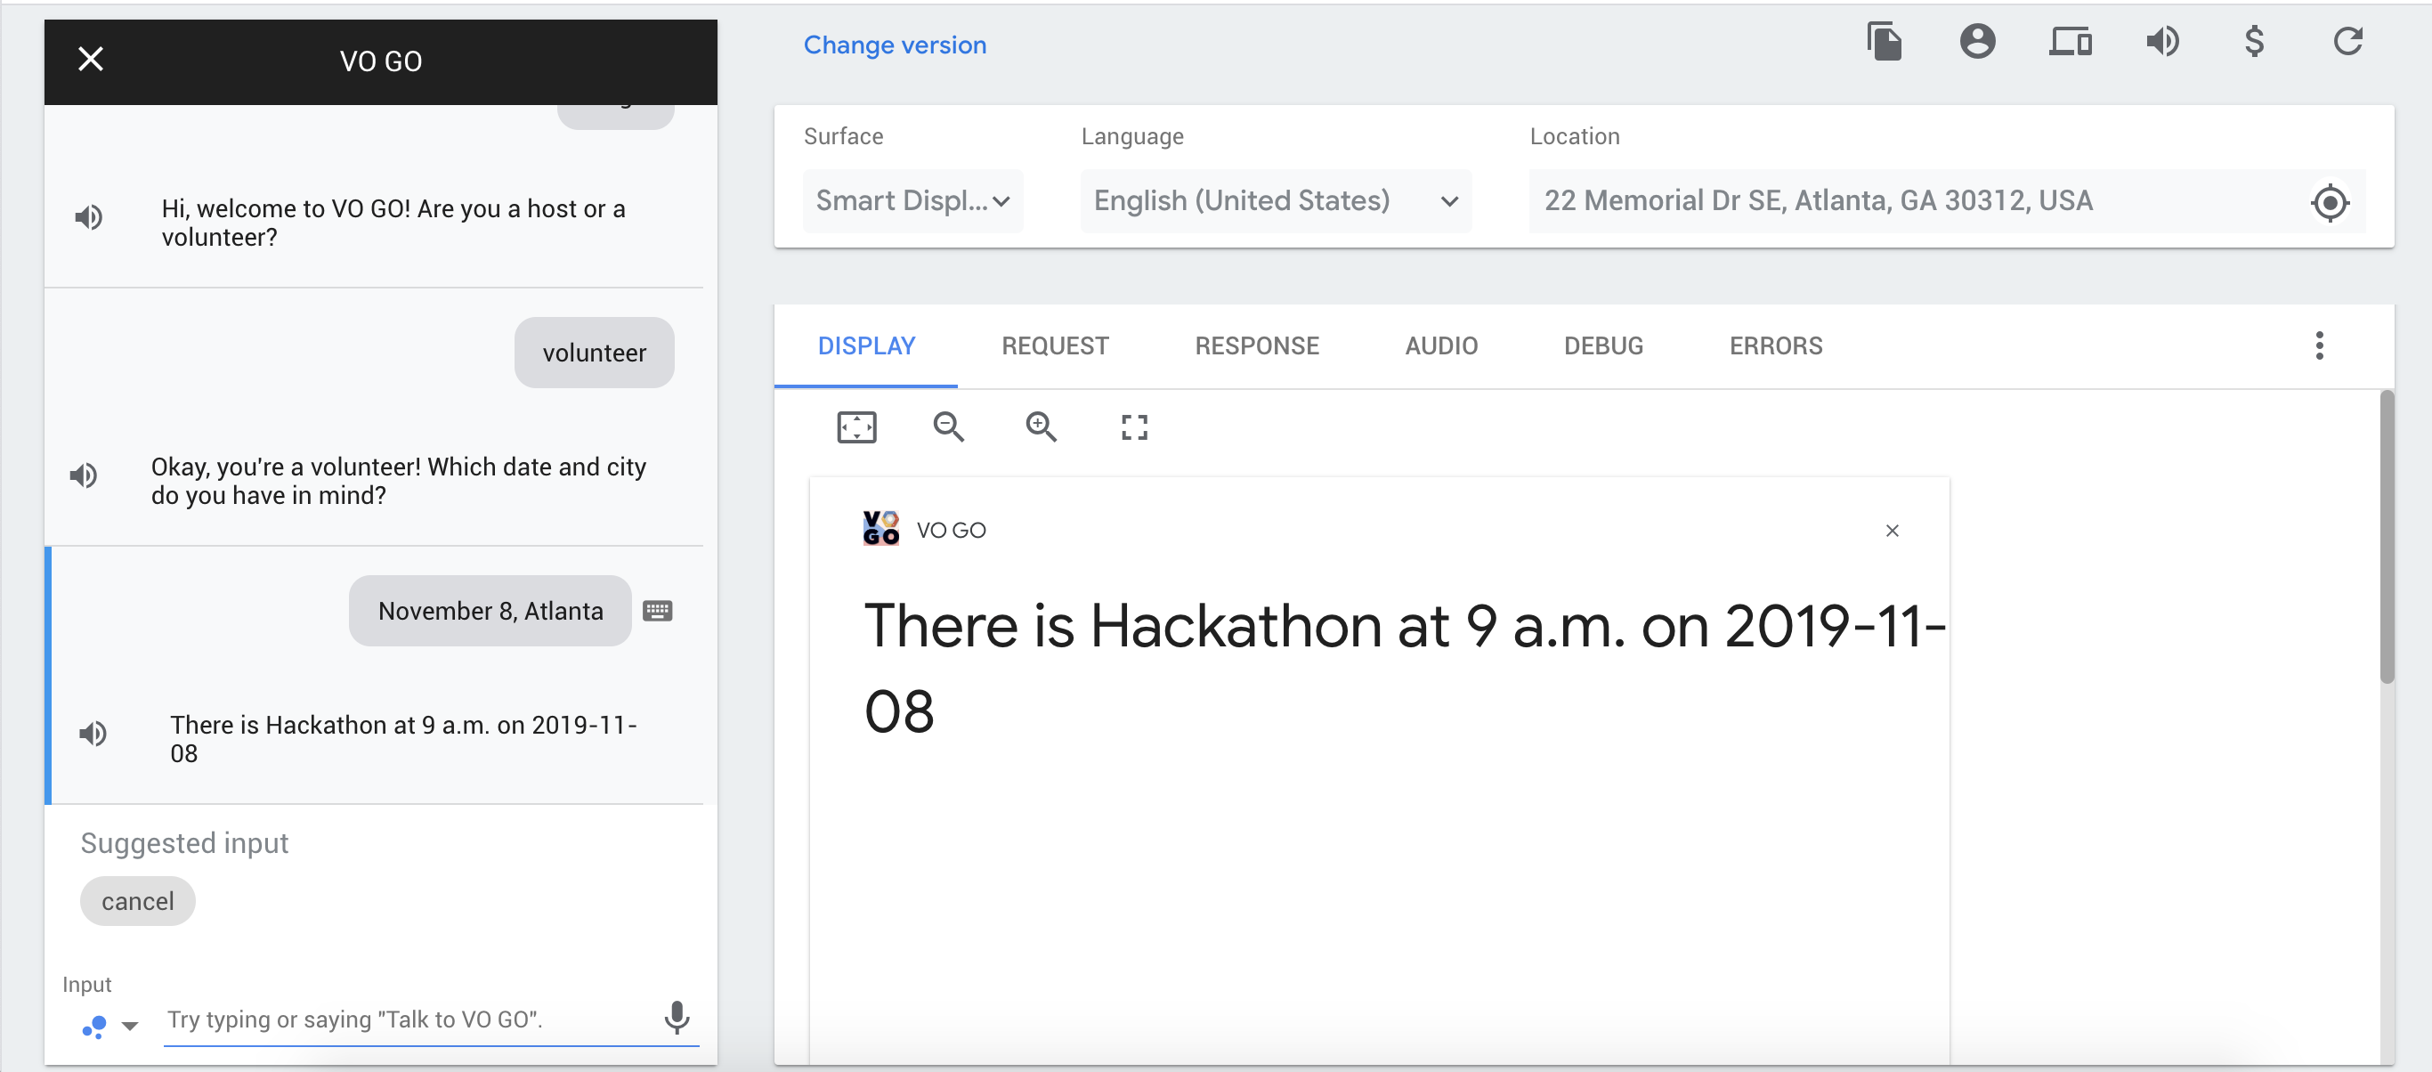Image resolution: width=2432 pixels, height=1072 pixels.
Task: Switch to the DEBUG tab
Action: 1603,345
